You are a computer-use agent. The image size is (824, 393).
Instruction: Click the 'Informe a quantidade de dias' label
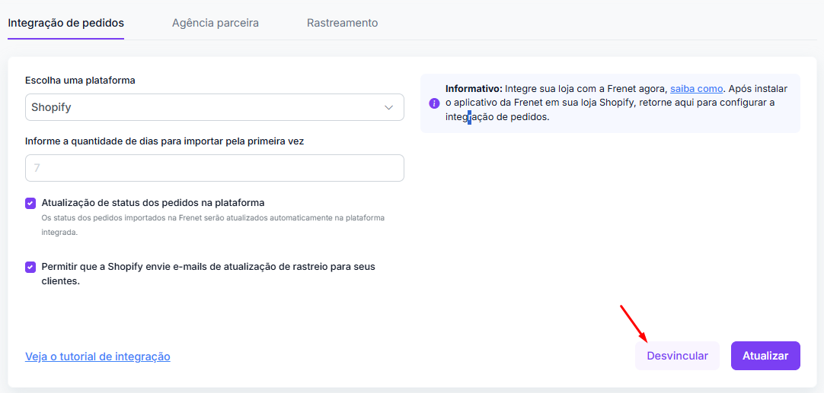pos(164,141)
